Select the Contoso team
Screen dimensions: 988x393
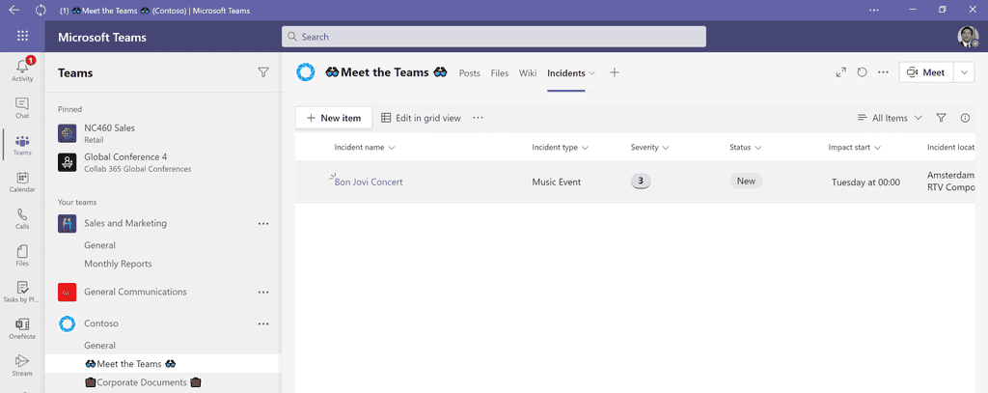point(101,323)
